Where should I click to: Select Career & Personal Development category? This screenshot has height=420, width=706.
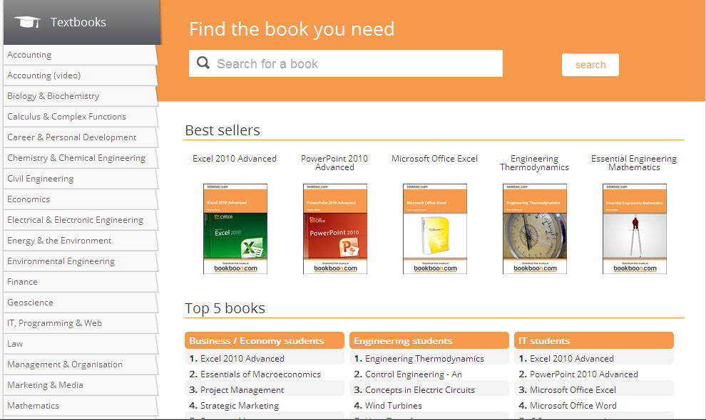(80, 137)
